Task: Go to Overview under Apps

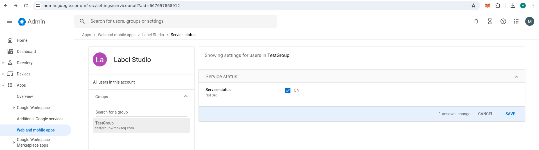Action: (25, 96)
